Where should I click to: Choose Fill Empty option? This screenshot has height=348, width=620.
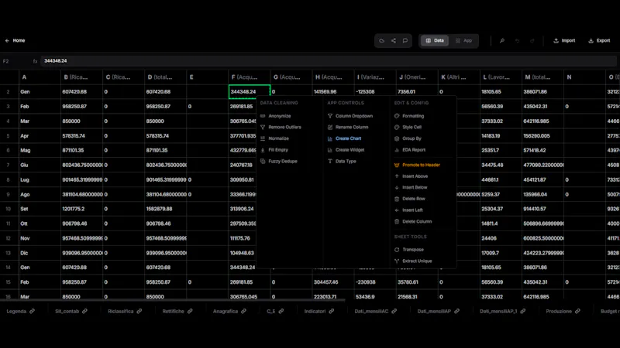pyautogui.click(x=278, y=150)
